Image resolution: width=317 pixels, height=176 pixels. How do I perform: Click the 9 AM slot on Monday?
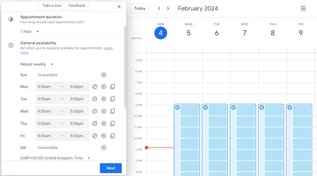click(x=189, y=110)
